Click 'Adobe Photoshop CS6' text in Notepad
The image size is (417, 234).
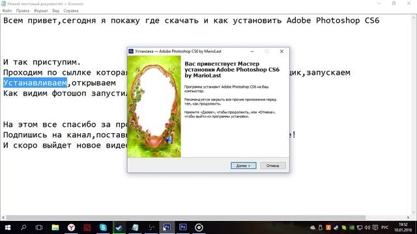tap(333, 21)
